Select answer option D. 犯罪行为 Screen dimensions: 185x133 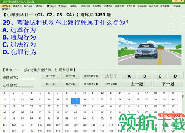(19, 52)
